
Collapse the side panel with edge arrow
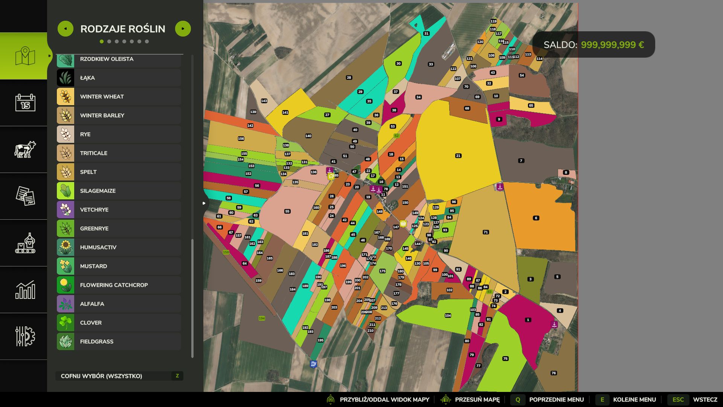point(204,203)
